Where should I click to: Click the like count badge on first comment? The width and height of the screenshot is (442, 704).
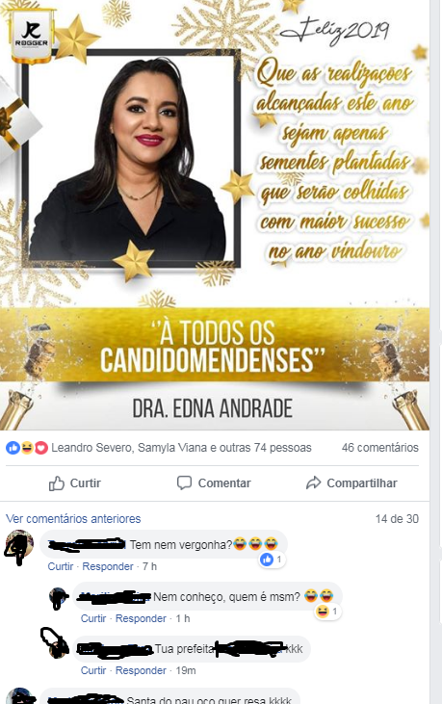point(272,560)
